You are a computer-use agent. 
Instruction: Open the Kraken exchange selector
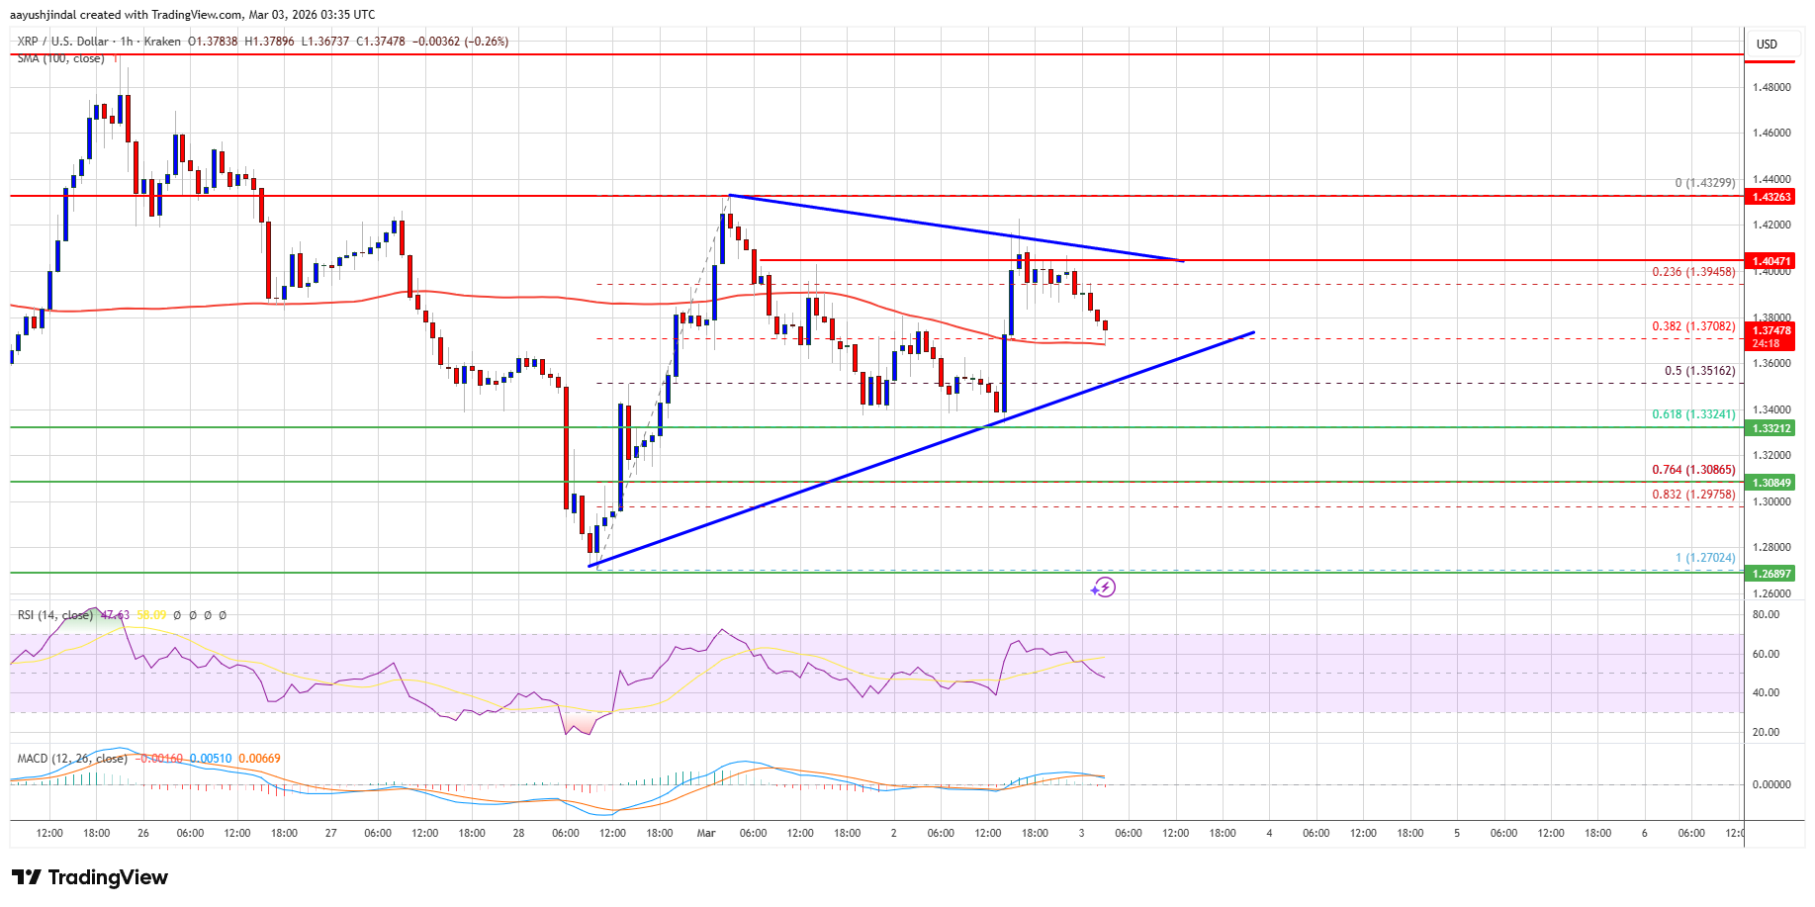click(163, 42)
